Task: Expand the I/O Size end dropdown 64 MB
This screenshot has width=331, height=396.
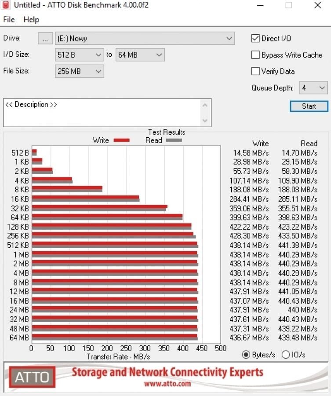Action: [x=140, y=55]
